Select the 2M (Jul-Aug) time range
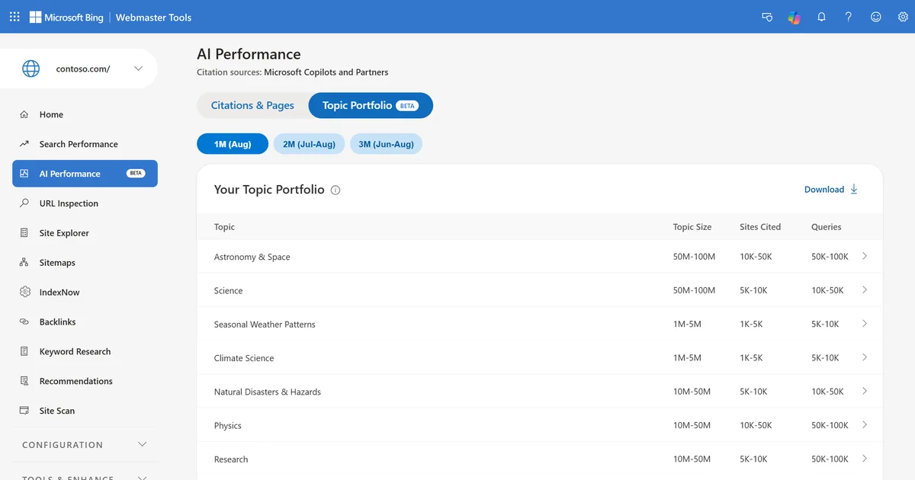The width and height of the screenshot is (915, 480). [x=309, y=144]
